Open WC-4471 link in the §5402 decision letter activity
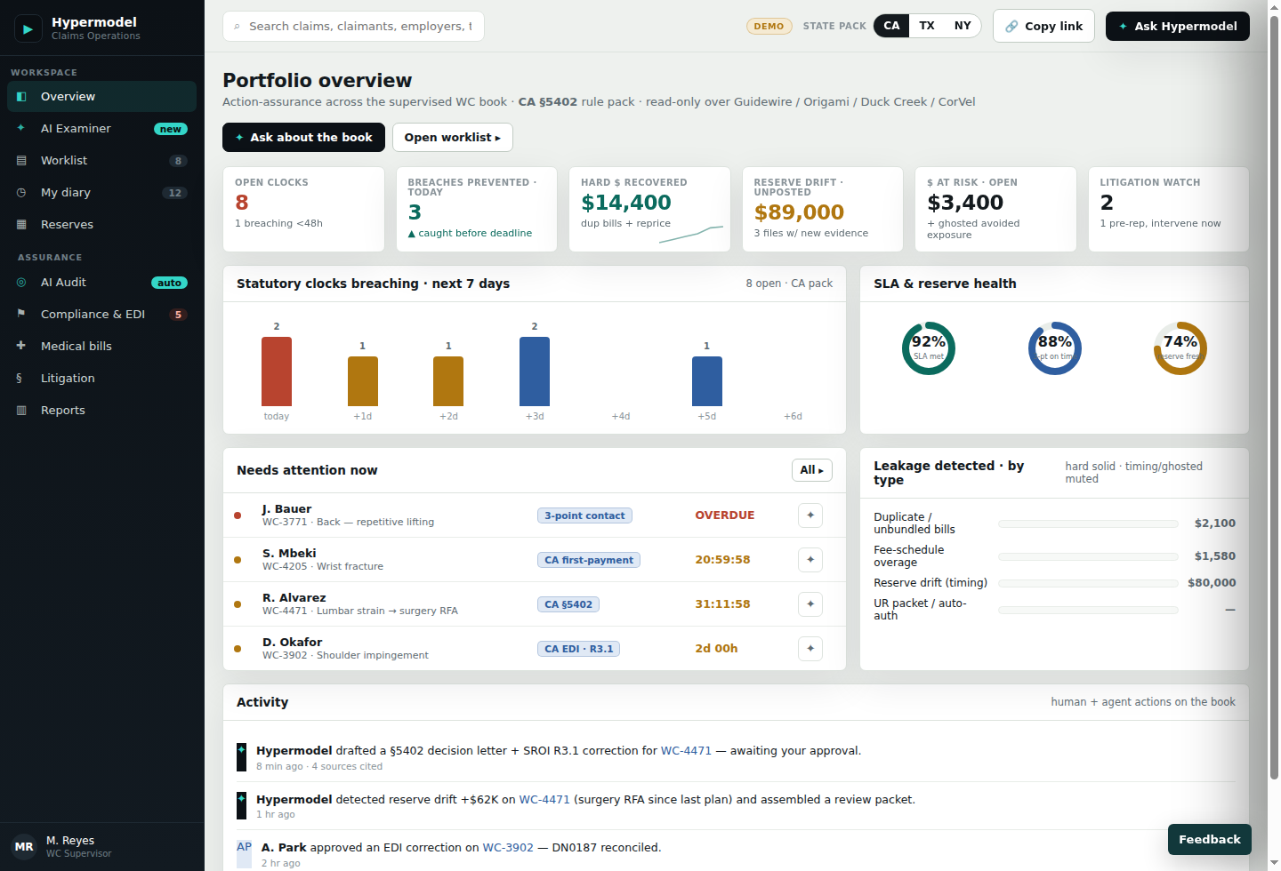The height and width of the screenshot is (871, 1281). 686,751
